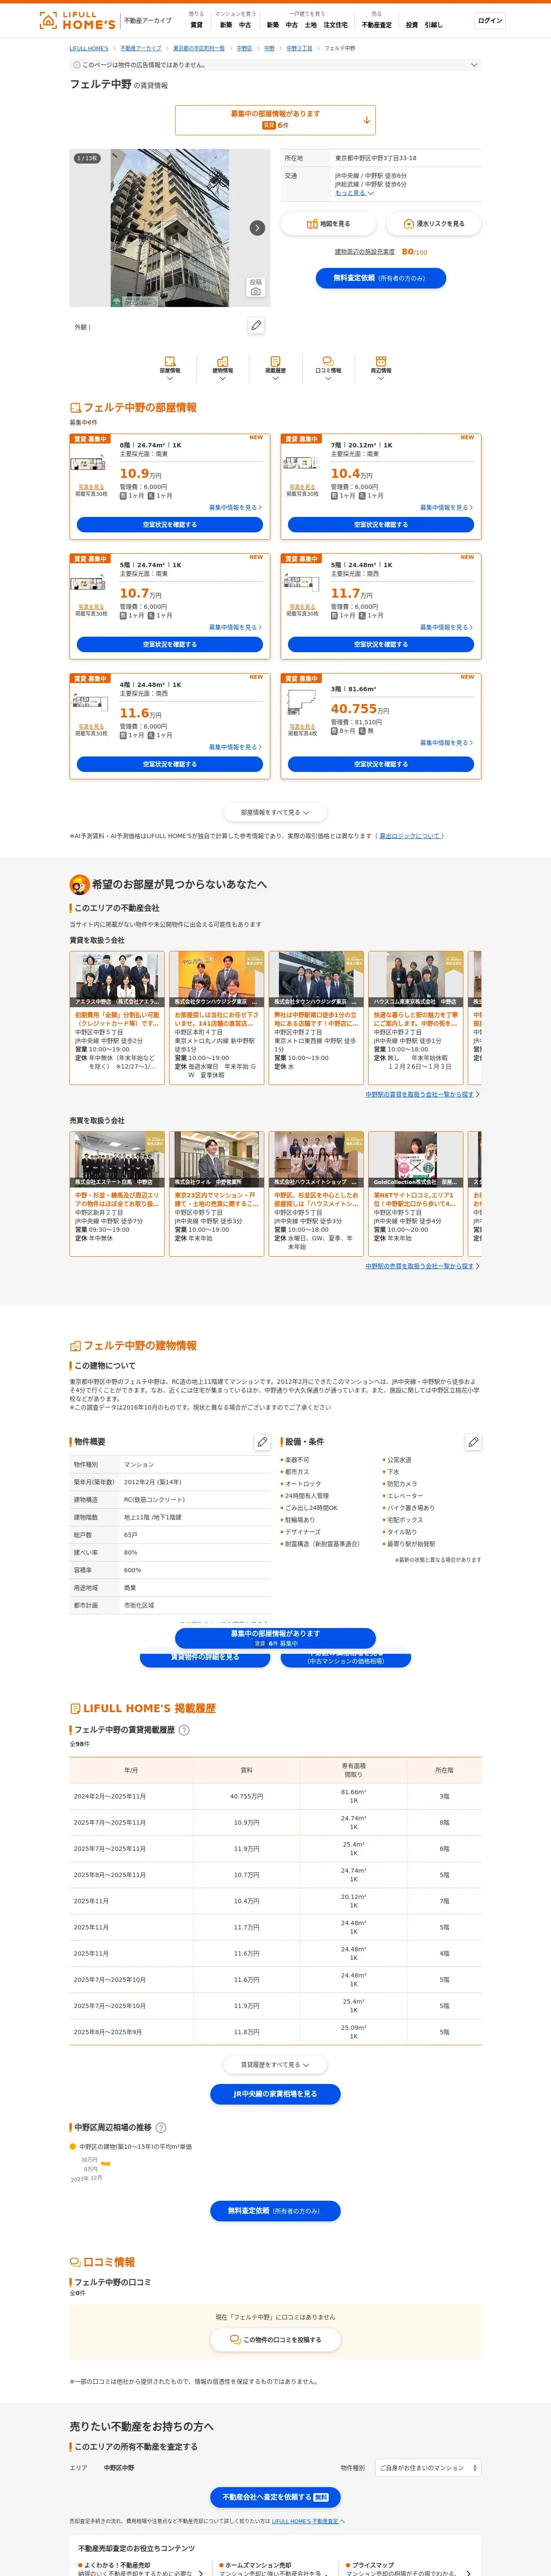Edit 物件概要 with the pencil icon
551x2576 pixels.
[262, 1442]
